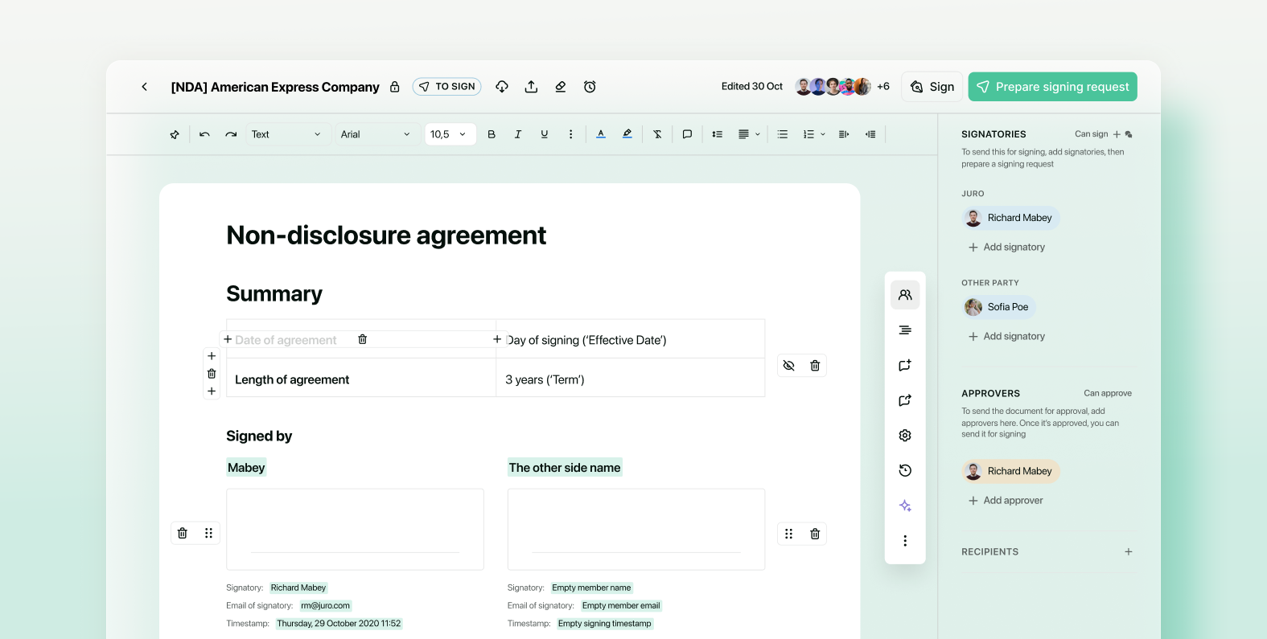The width and height of the screenshot is (1267, 639).
Task: Click the download from cloud icon
Action: pos(502,87)
